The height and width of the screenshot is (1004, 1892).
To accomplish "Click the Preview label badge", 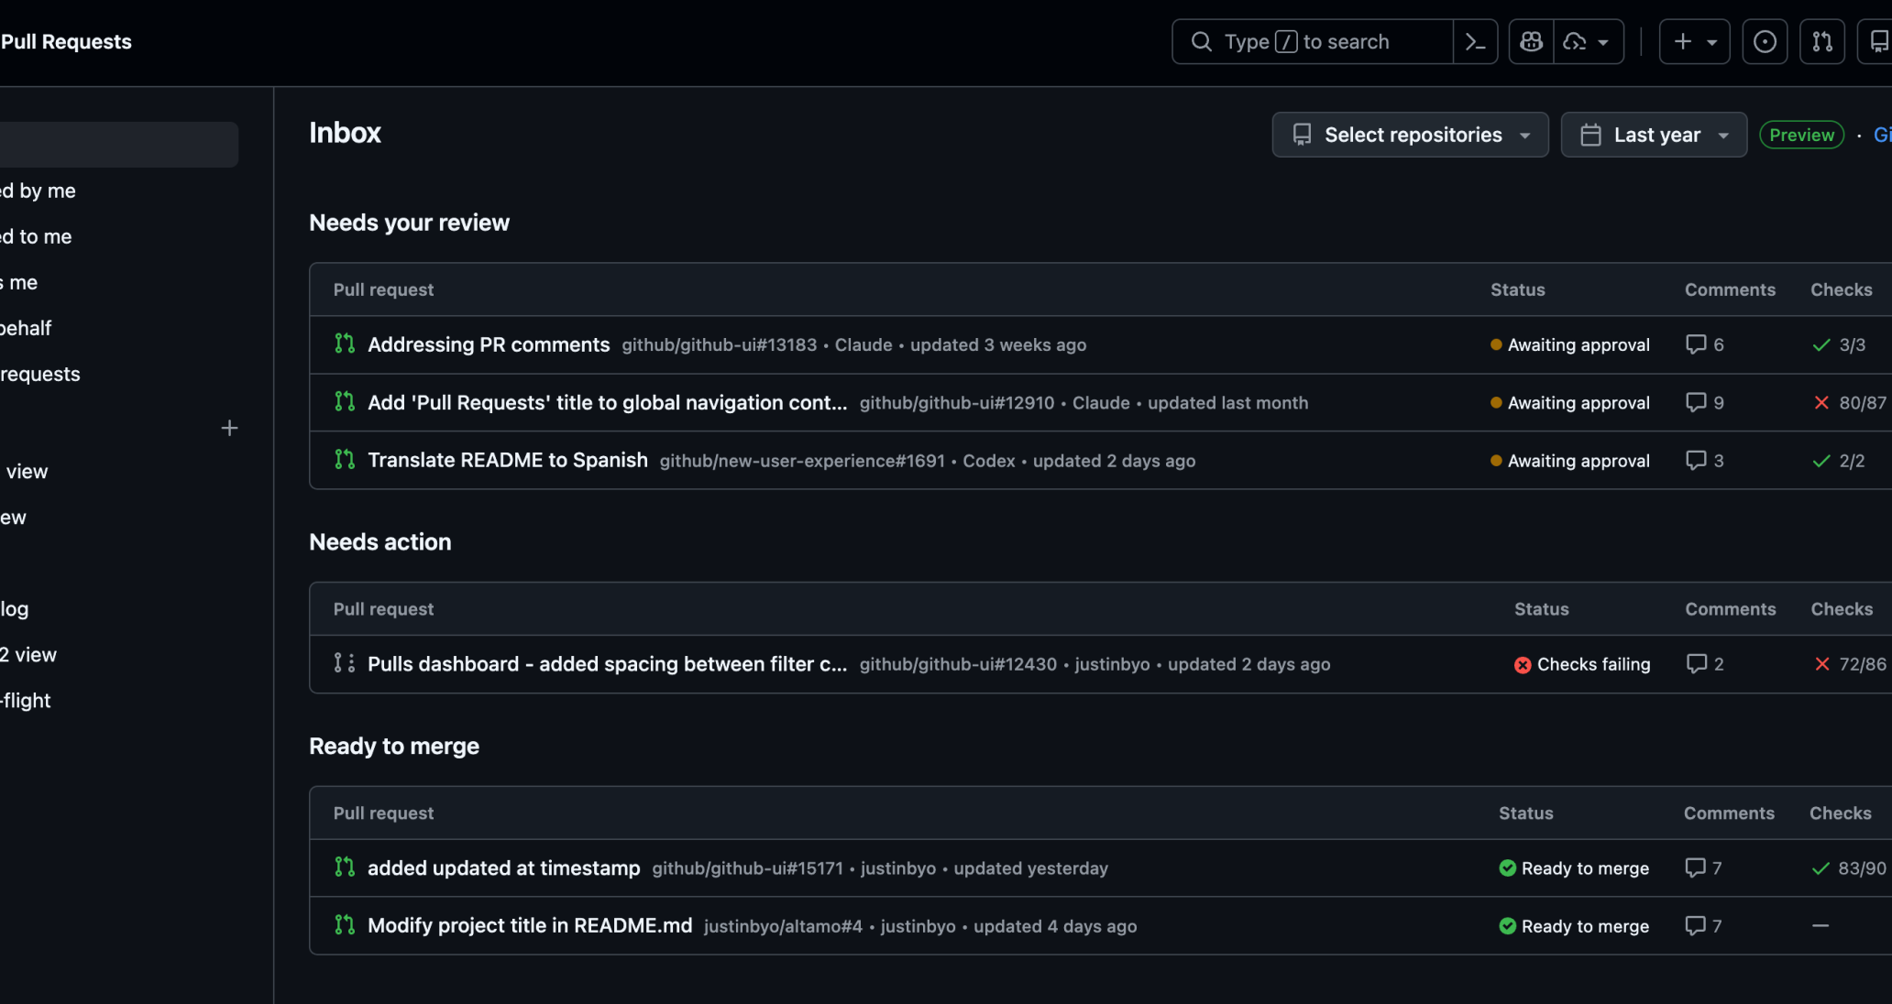I will coord(1801,135).
